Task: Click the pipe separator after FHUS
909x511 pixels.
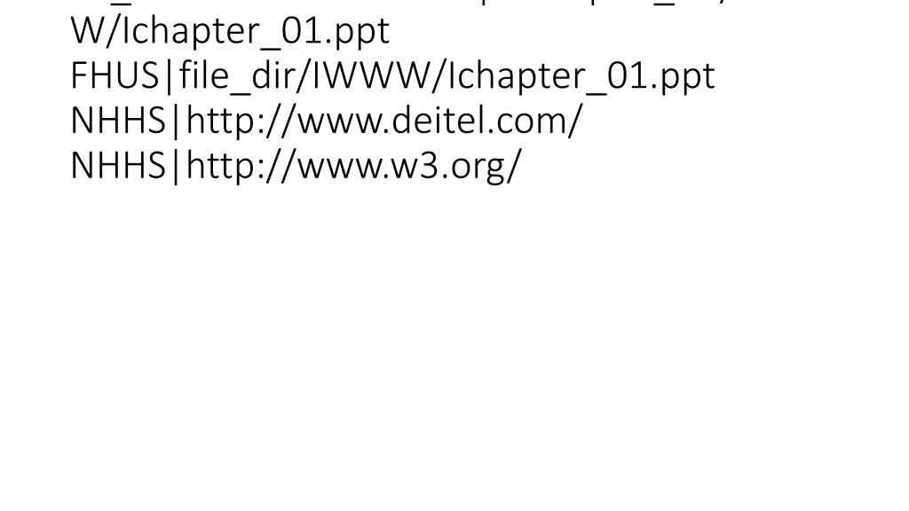Action: click(x=170, y=77)
